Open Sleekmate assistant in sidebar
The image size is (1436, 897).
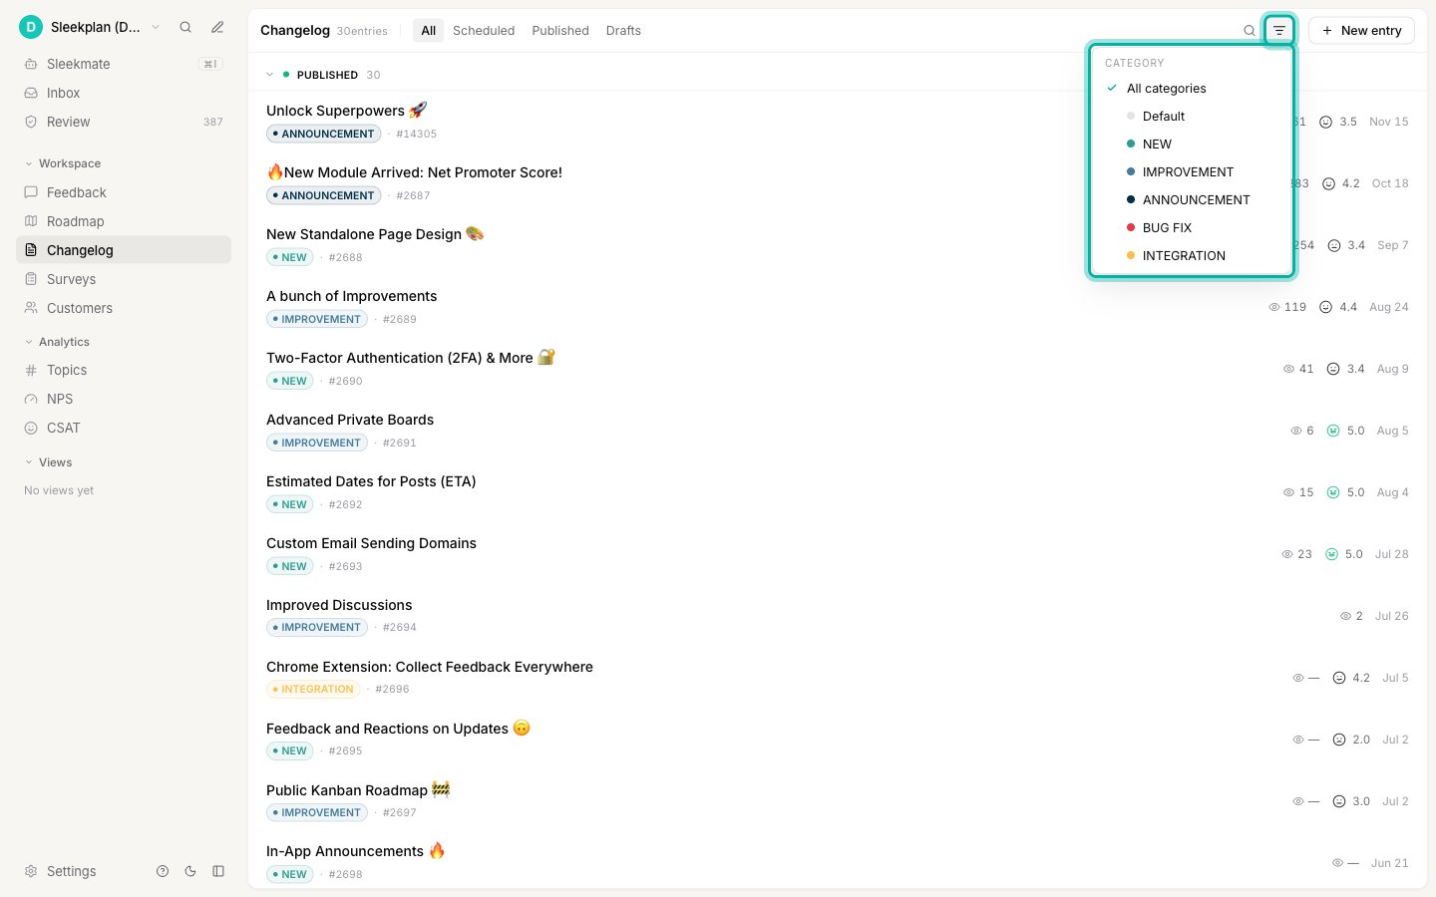coord(124,64)
